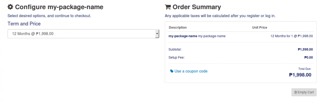Click the Setup Fee label
This screenshot has height=107, width=332.
tap(176, 57)
